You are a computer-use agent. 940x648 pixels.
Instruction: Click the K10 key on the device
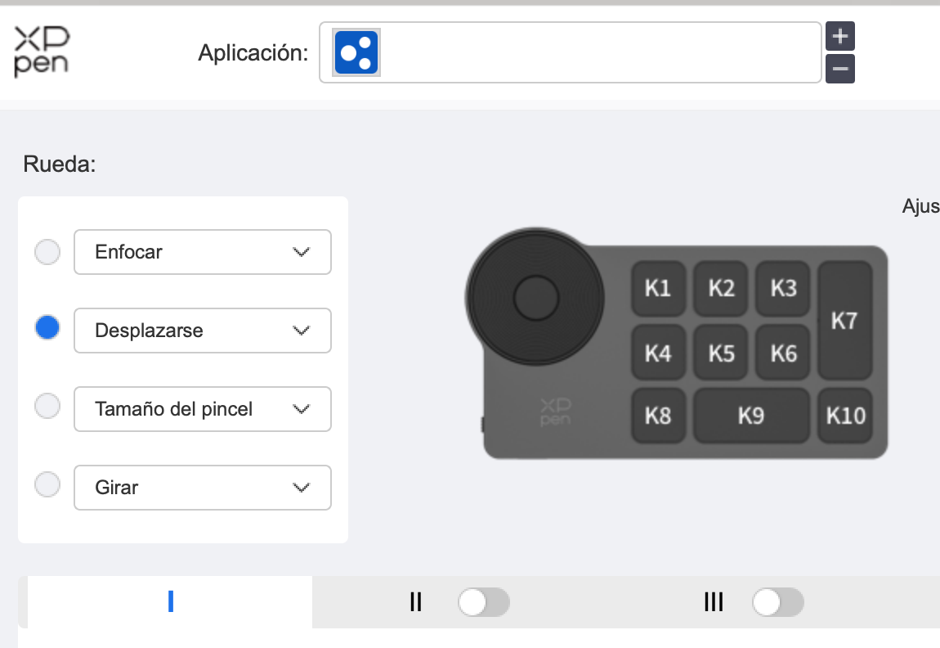pos(845,416)
